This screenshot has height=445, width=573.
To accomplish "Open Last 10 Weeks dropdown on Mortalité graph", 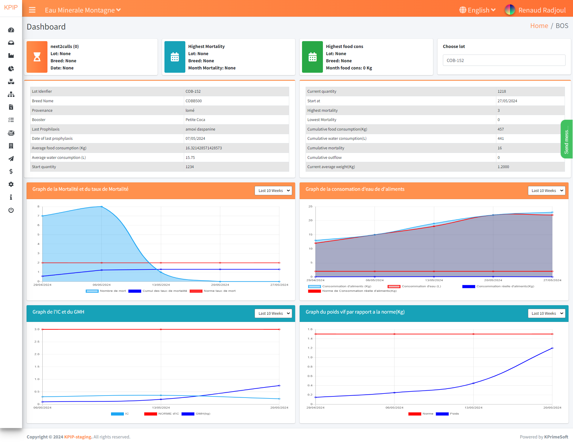I will [x=273, y=191].
